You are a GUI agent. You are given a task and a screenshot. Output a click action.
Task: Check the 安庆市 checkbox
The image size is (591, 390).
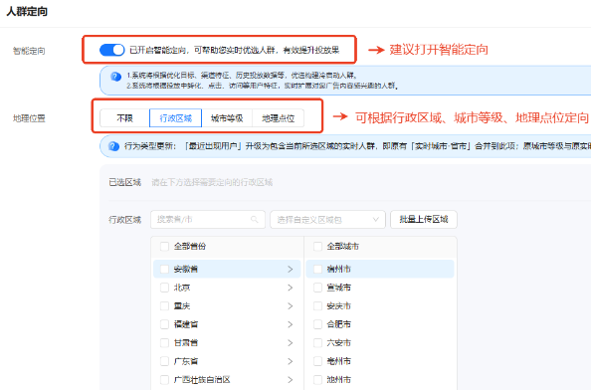(x=317, y=306)
